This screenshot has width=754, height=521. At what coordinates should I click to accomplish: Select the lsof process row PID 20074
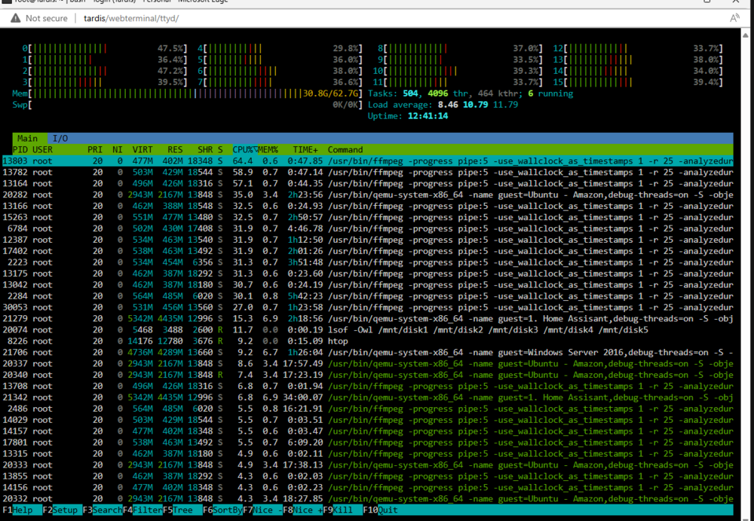(368, 330)
